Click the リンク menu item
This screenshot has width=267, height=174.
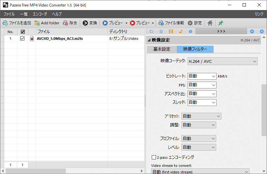[259, 14]
